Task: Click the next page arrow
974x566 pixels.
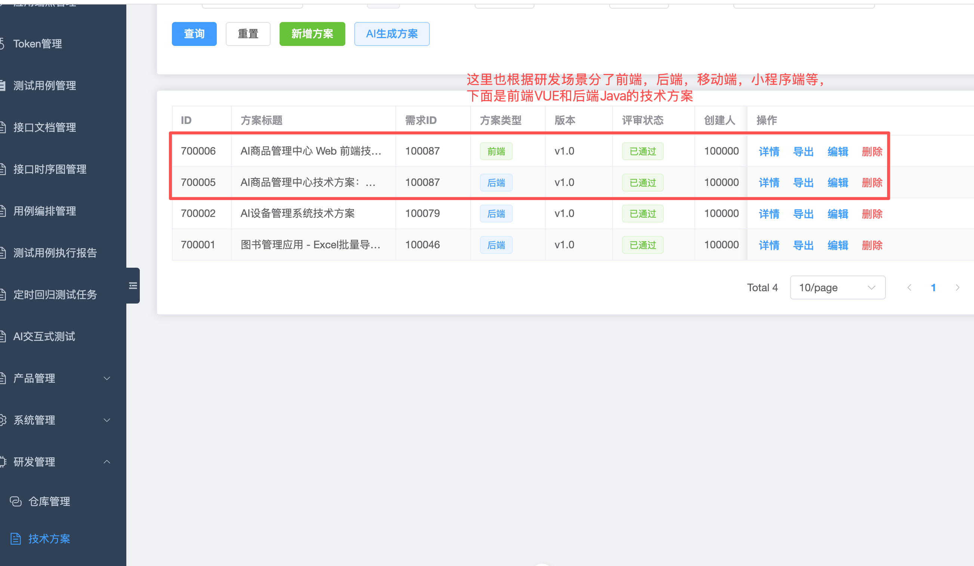Action: click(x=958, y=287)
